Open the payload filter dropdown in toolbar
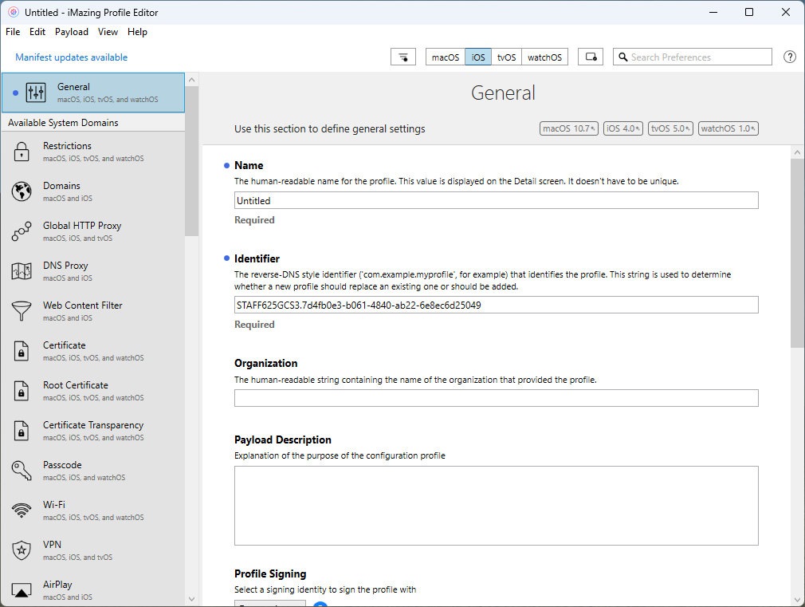Viewport: 805px width, 607px height. pos(402,57)
